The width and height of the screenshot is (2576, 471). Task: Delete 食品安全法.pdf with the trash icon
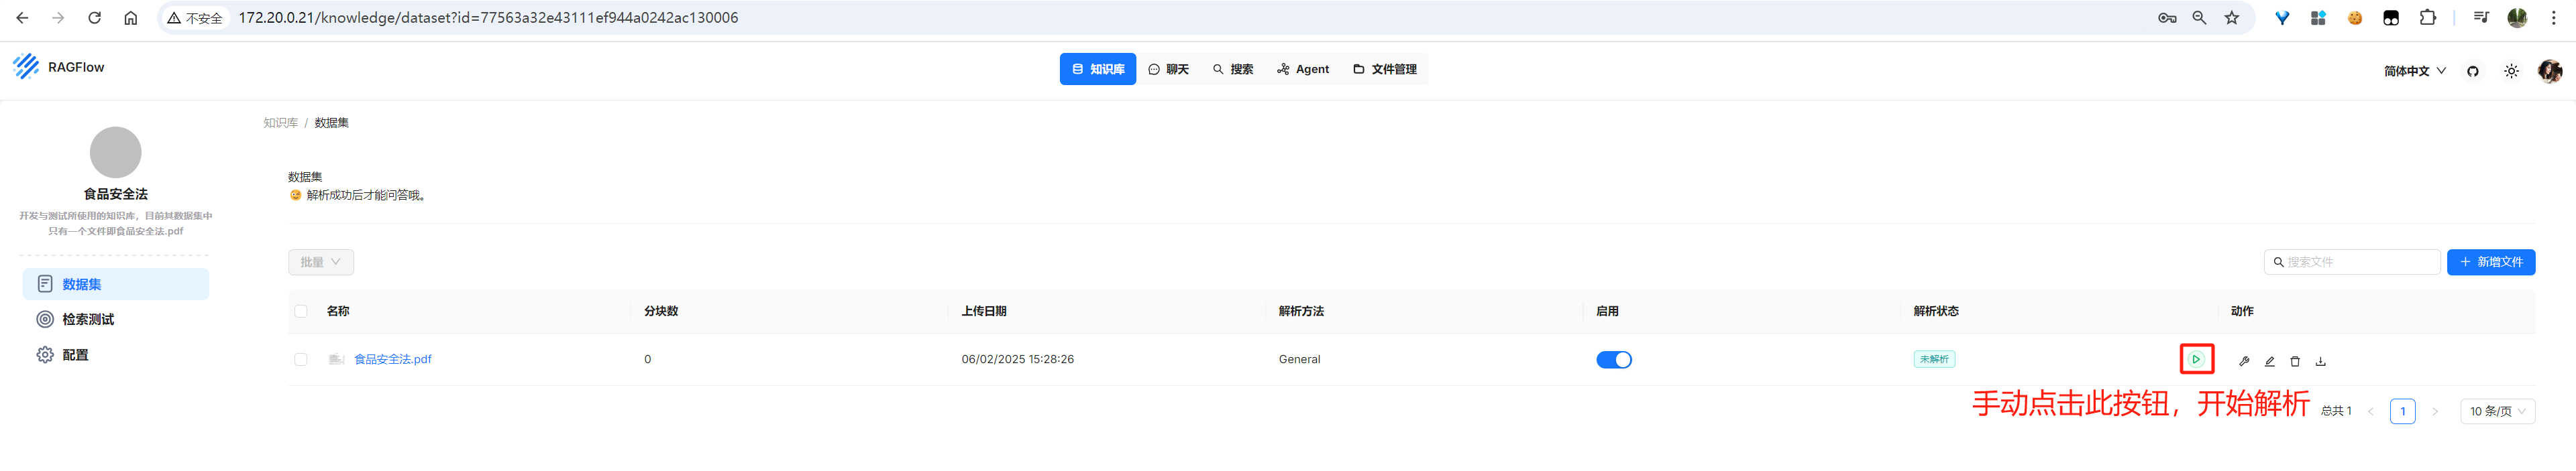(x=2295, y=361)
